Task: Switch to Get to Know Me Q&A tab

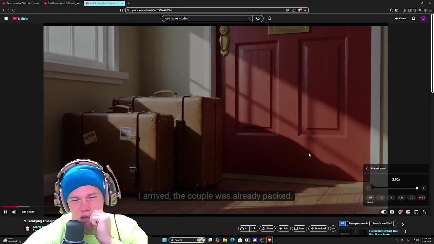Action: (x=21, y=3)
